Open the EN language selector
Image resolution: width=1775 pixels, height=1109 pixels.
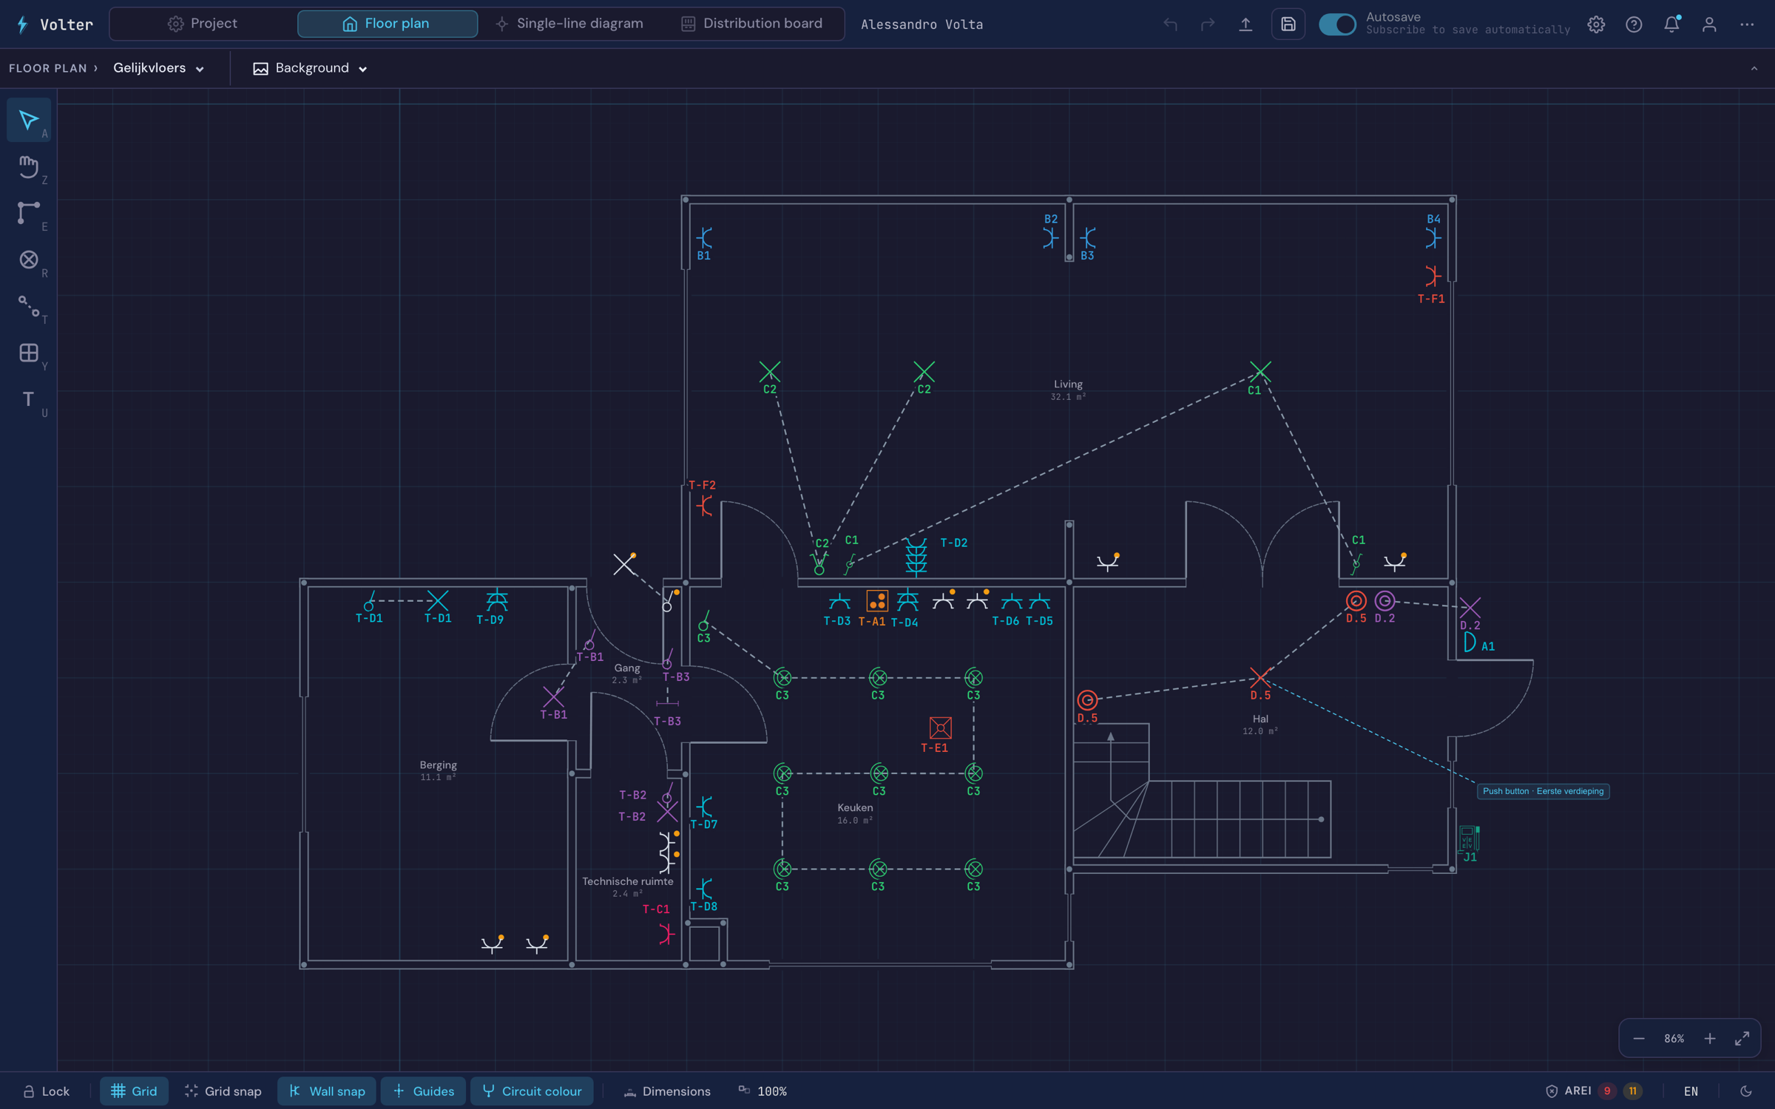pyautogui.click(x=1691, y=1091)
